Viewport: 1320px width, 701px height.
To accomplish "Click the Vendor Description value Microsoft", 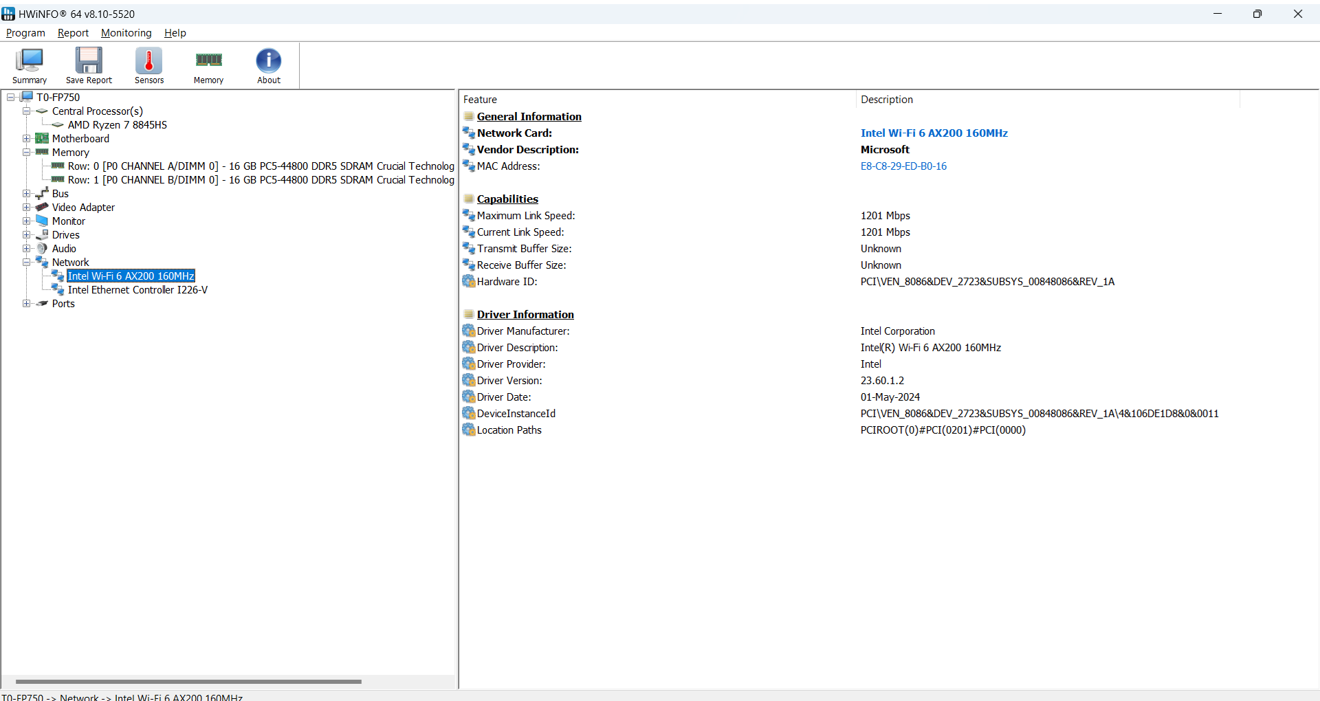I will (x=885, y=149).
